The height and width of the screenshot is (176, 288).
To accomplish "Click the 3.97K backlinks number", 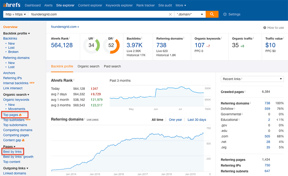I will pos(134,45).
